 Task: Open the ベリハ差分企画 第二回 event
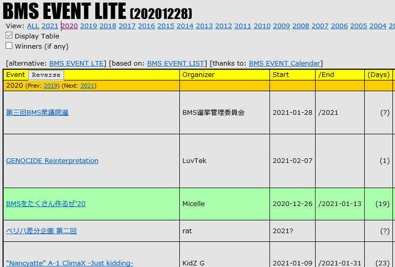pos(41,231)
